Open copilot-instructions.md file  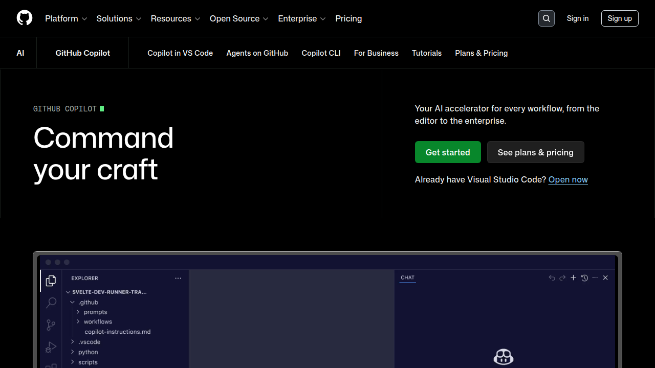click(118, 332)
